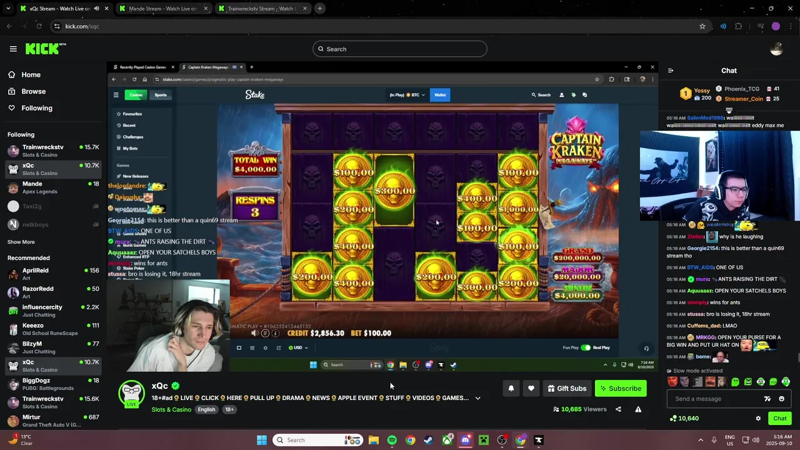Image resolution: width=800 pixels, height=450 pixels.
Task: Click in the Kick search field
Action: pos(400,49)
